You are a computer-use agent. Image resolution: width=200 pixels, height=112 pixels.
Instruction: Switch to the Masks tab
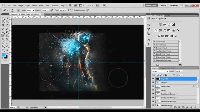pos(167,16)
